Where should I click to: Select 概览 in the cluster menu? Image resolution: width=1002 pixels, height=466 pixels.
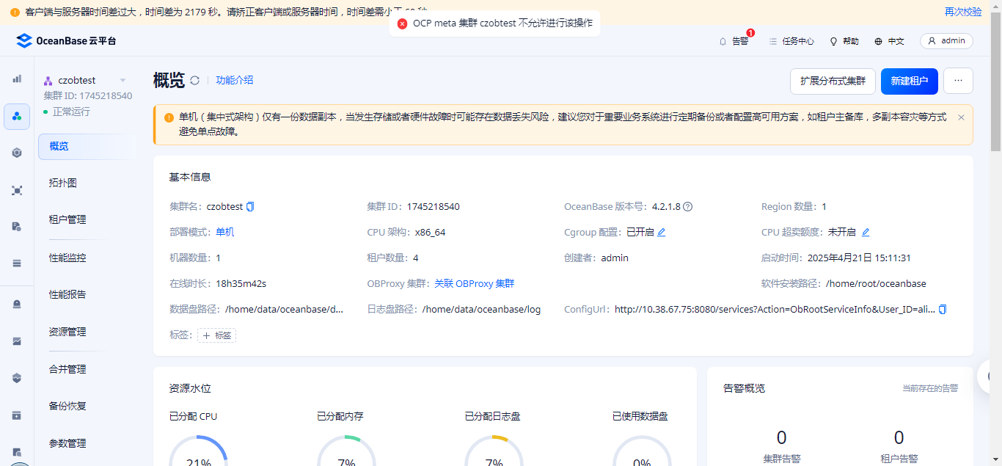coord(87,146)
